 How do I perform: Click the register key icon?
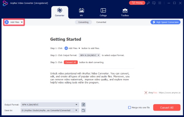click(x=148, y=3)
